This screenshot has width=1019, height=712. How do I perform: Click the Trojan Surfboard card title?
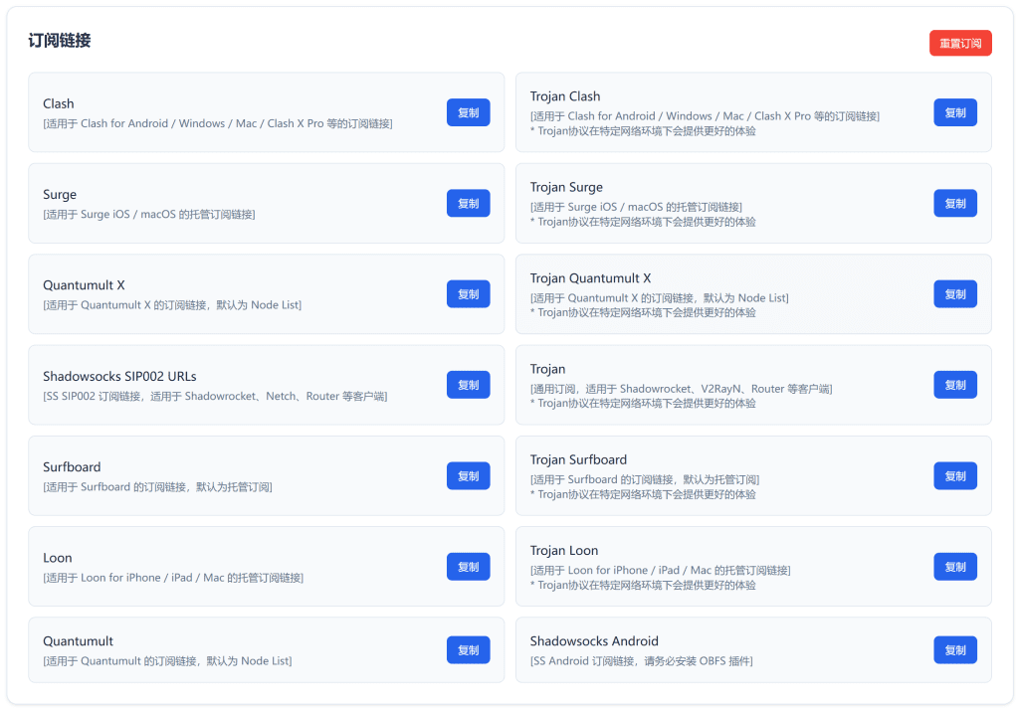[578, 459]
